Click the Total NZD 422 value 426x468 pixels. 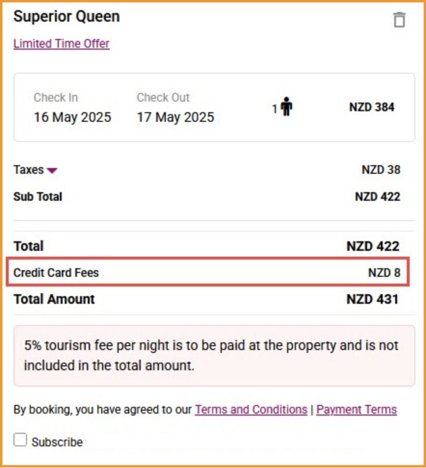pyautogui.click(x=373, y=246)
